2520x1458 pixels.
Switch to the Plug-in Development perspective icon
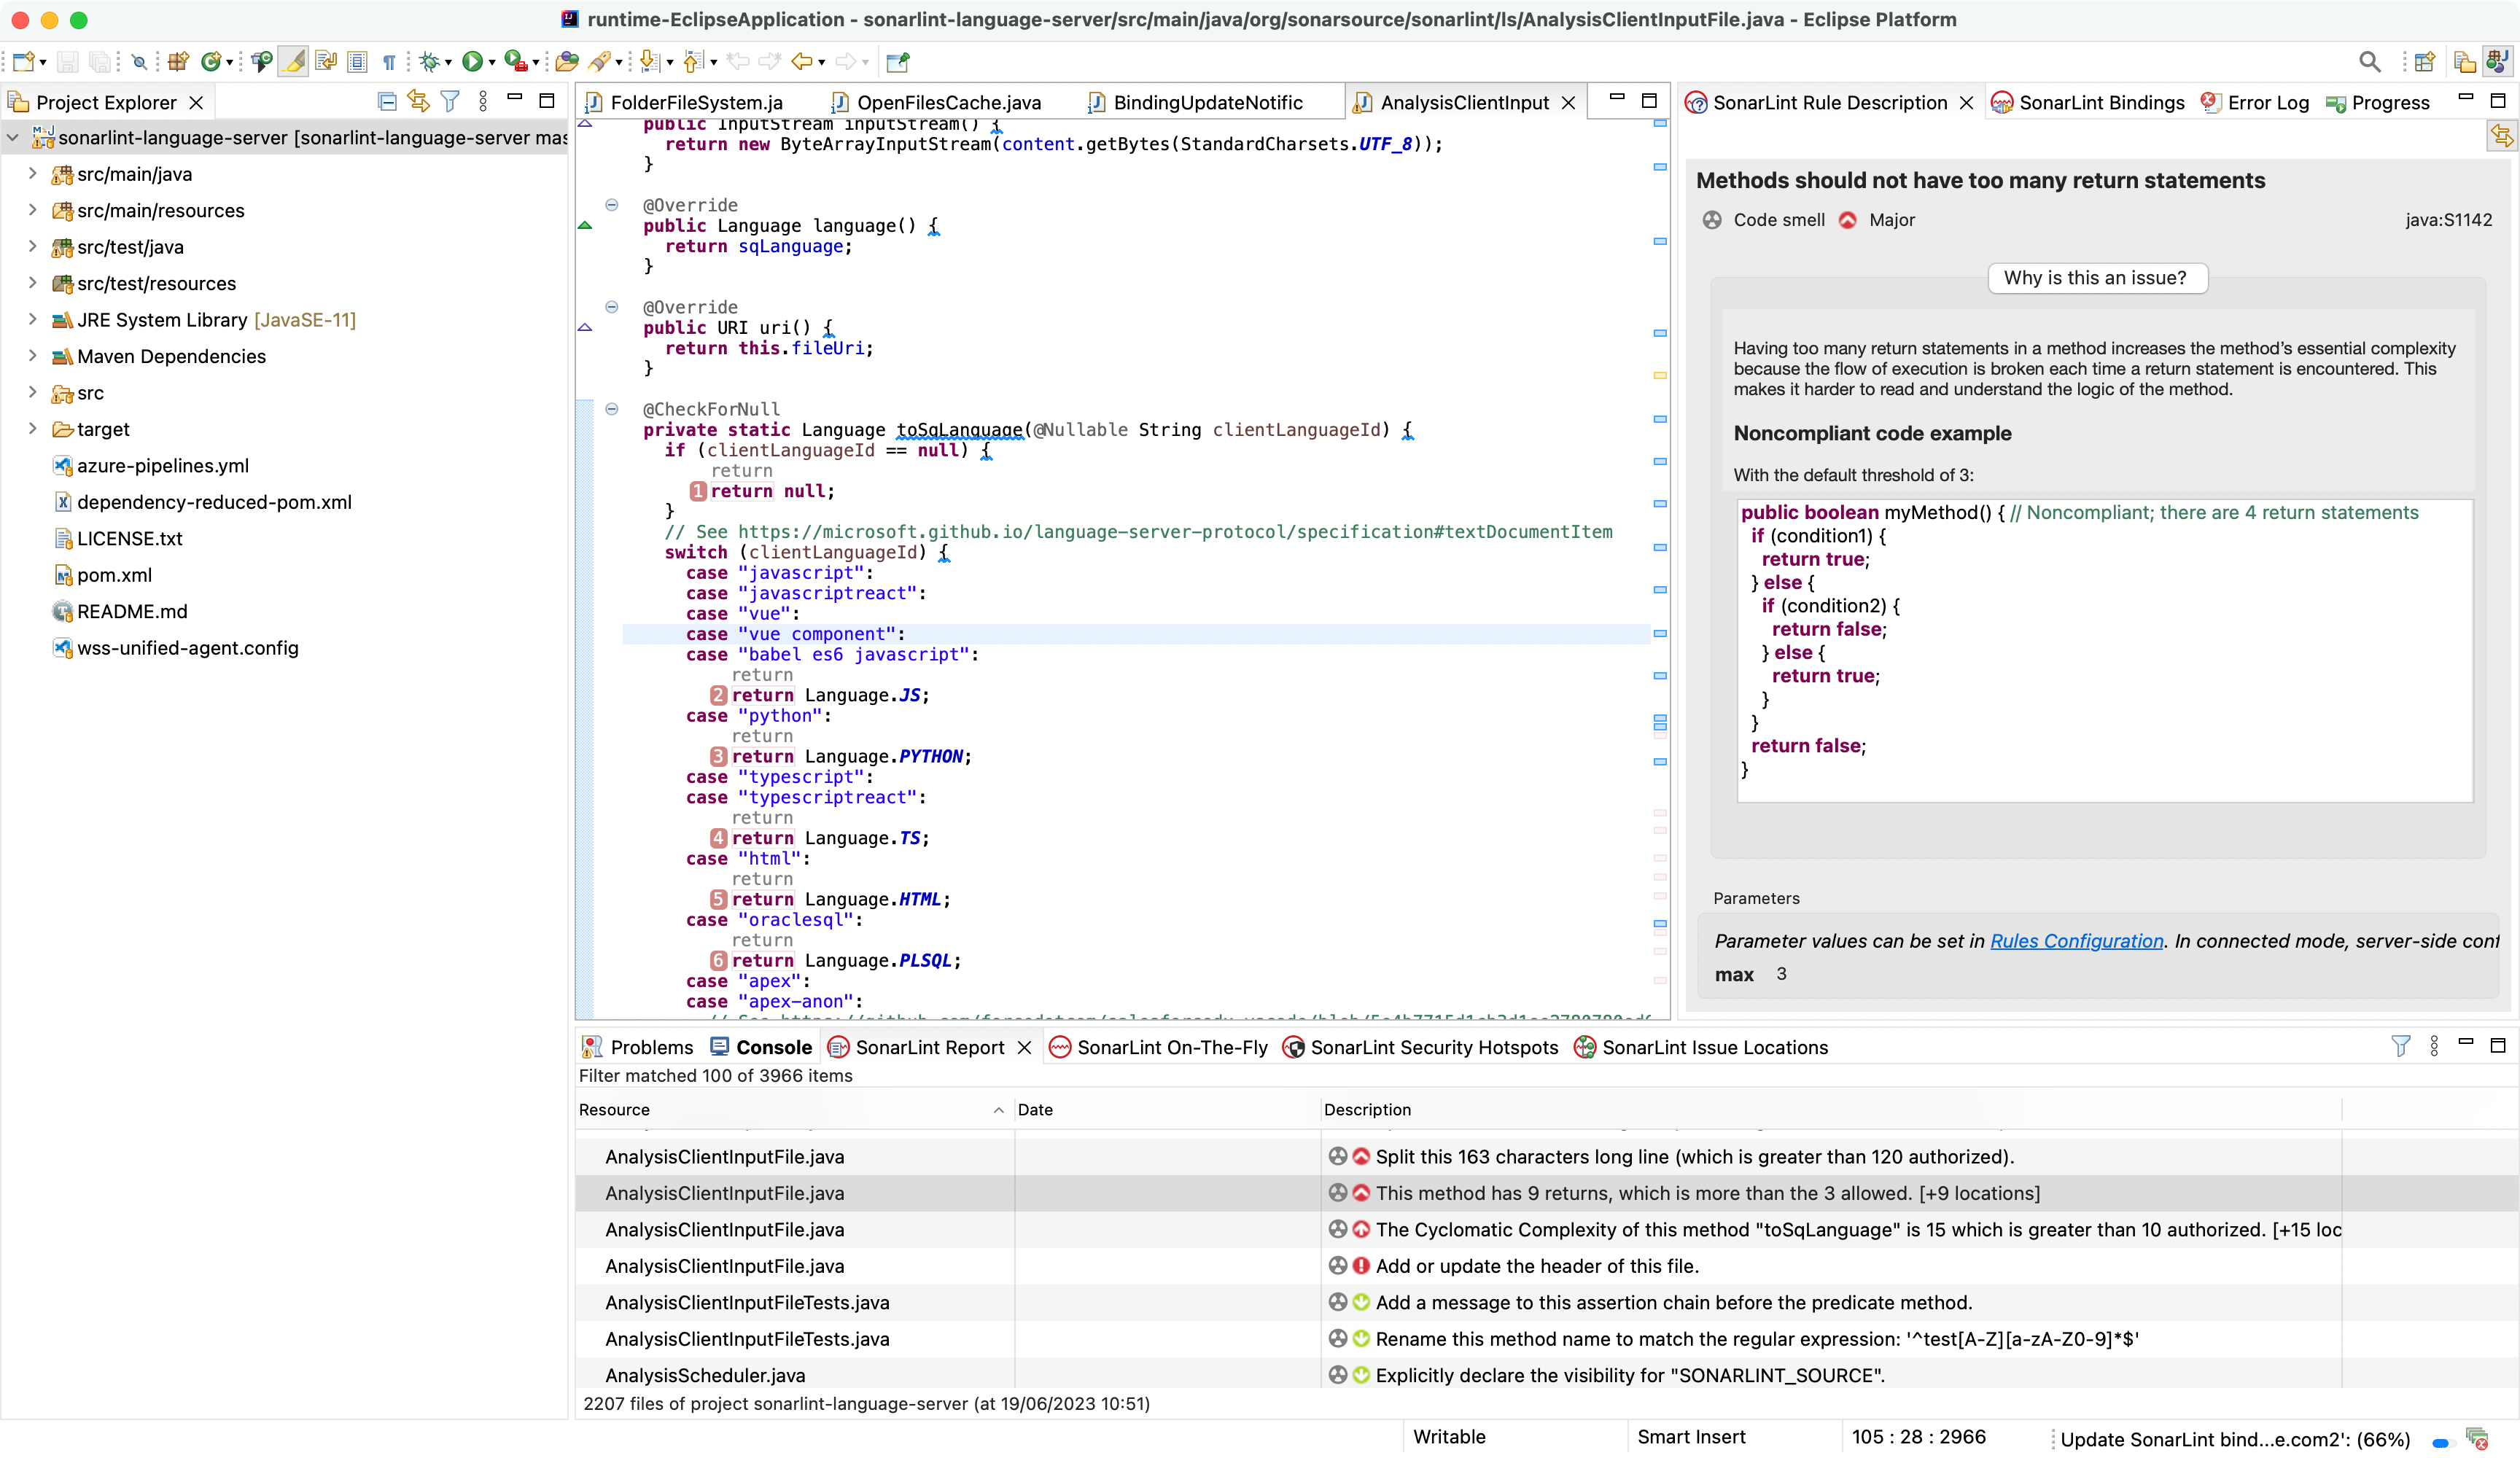[2497, 62]
